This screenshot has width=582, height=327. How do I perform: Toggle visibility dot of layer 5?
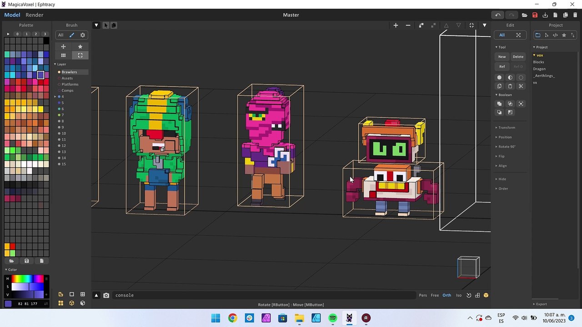pyautogui.click(x=59, y=103)
